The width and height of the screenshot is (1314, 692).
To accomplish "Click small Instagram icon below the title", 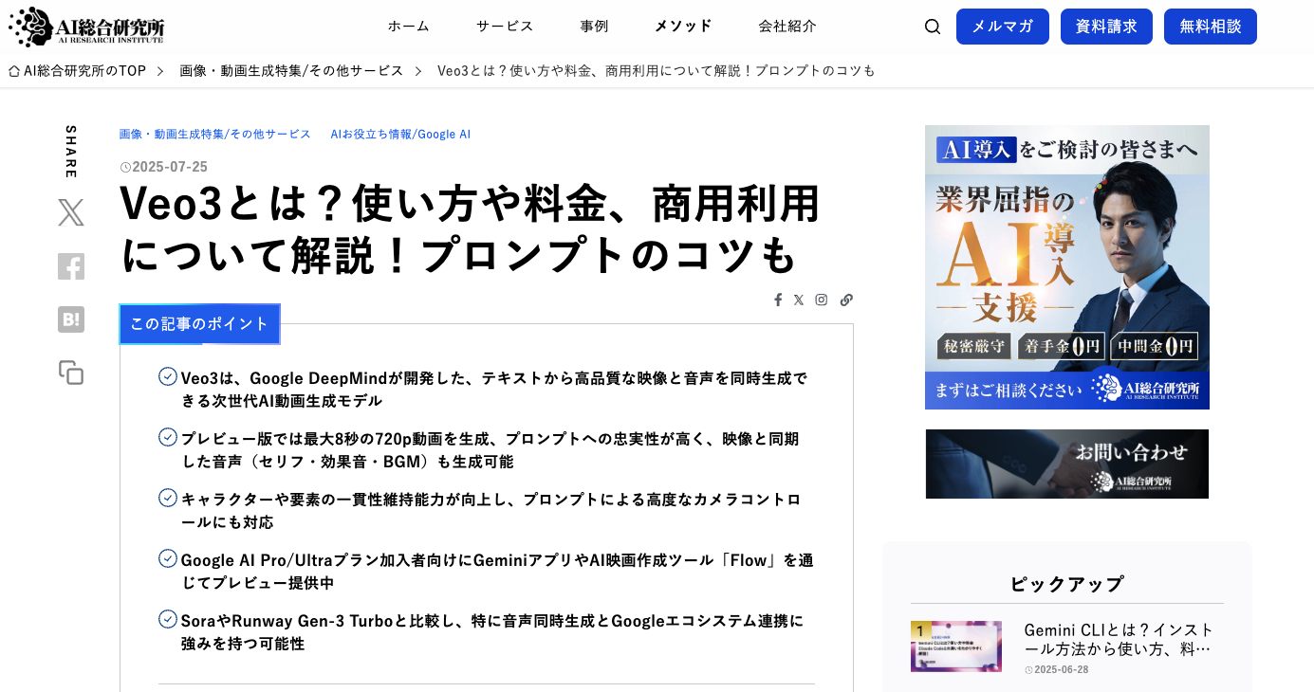I will click(822, 300).
